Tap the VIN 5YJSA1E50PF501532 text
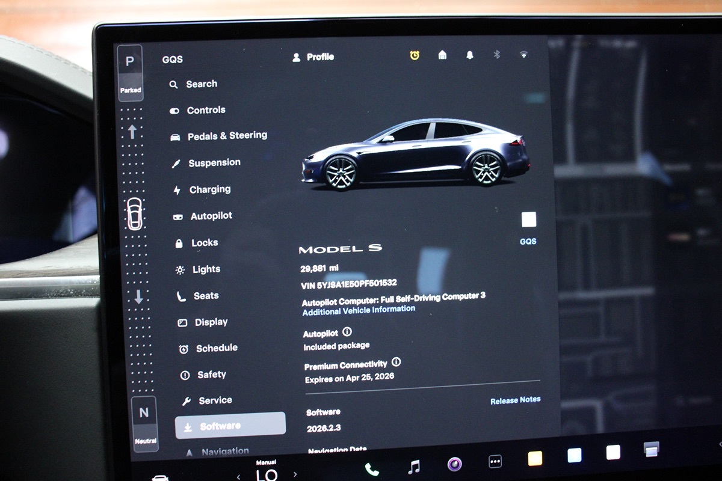This screenshot has width=722, height=481. click(349, 284)
